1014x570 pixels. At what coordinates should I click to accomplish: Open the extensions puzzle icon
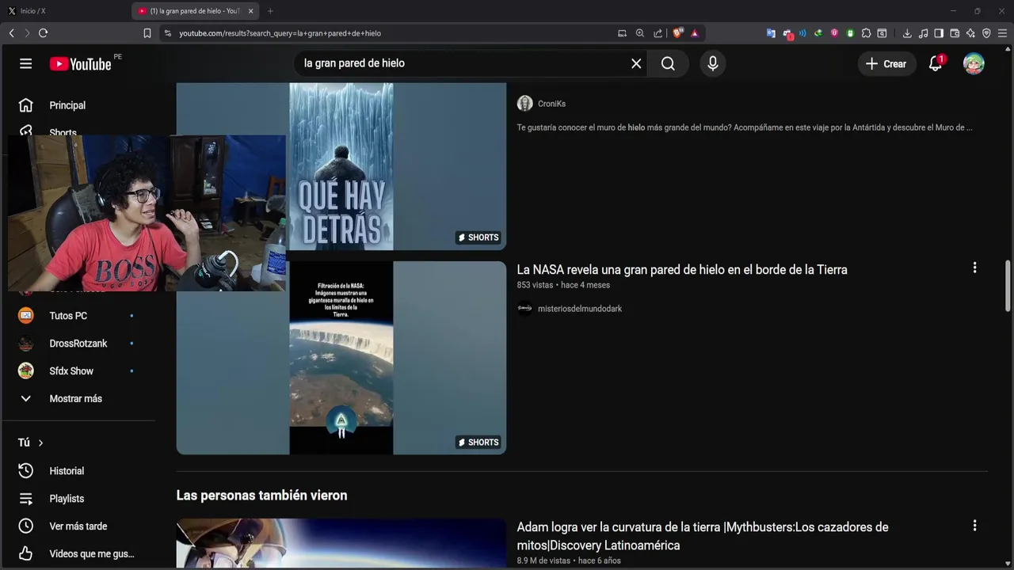[x=866, y=33]
